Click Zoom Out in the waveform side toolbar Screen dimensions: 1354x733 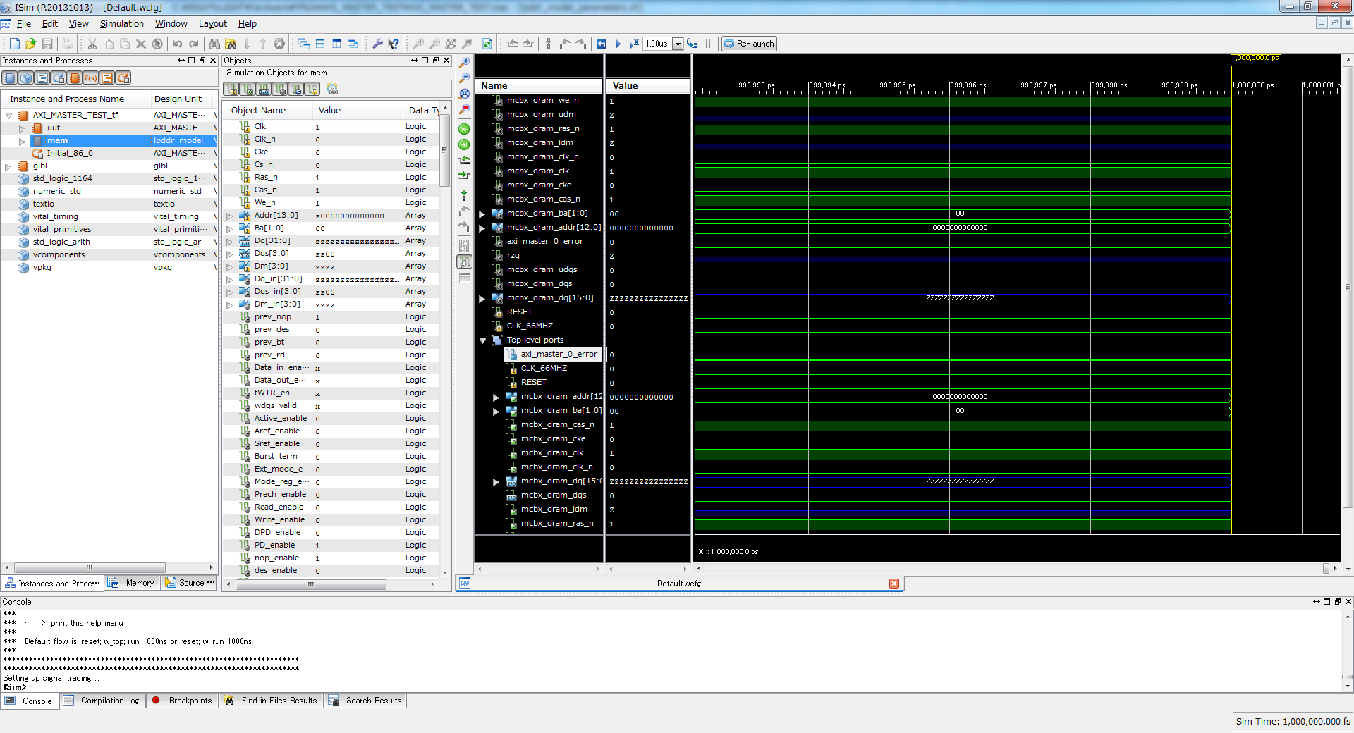tap(464, 78)
